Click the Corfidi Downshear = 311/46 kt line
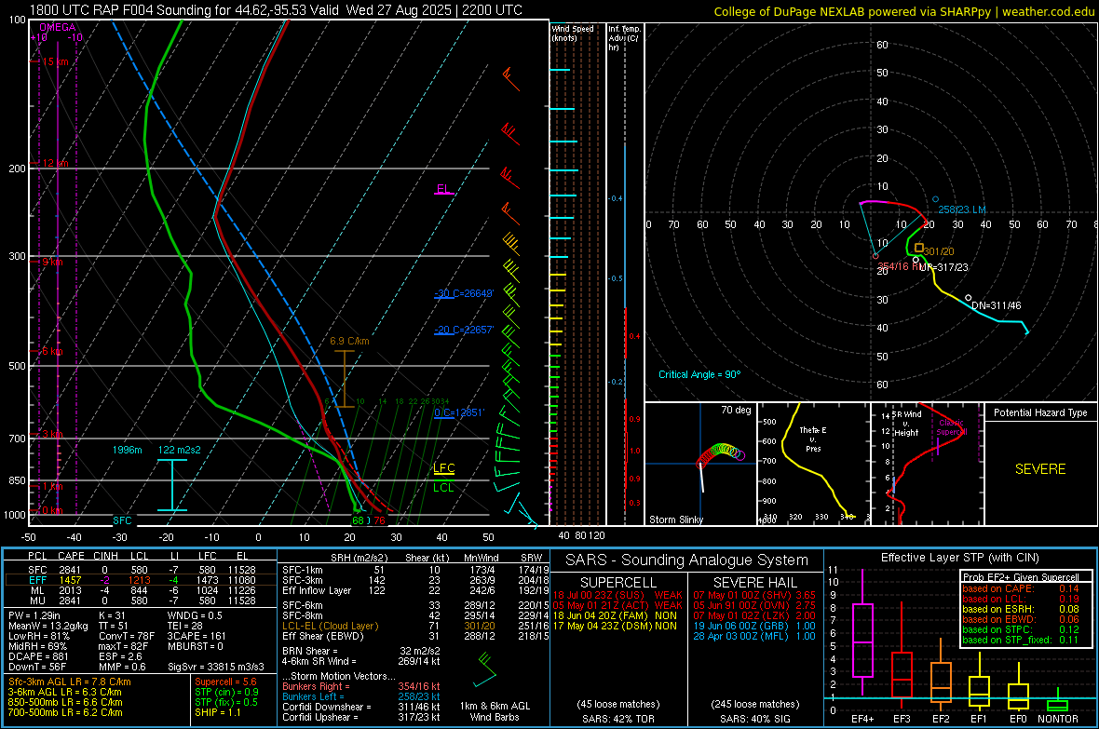Screen dimensions: 1099x729 pos(361,707)
